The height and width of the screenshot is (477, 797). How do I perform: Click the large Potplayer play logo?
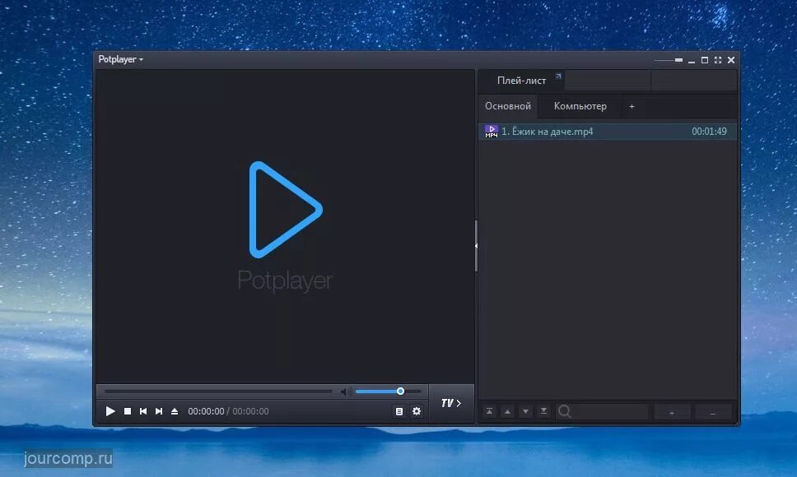click(285, 210)
